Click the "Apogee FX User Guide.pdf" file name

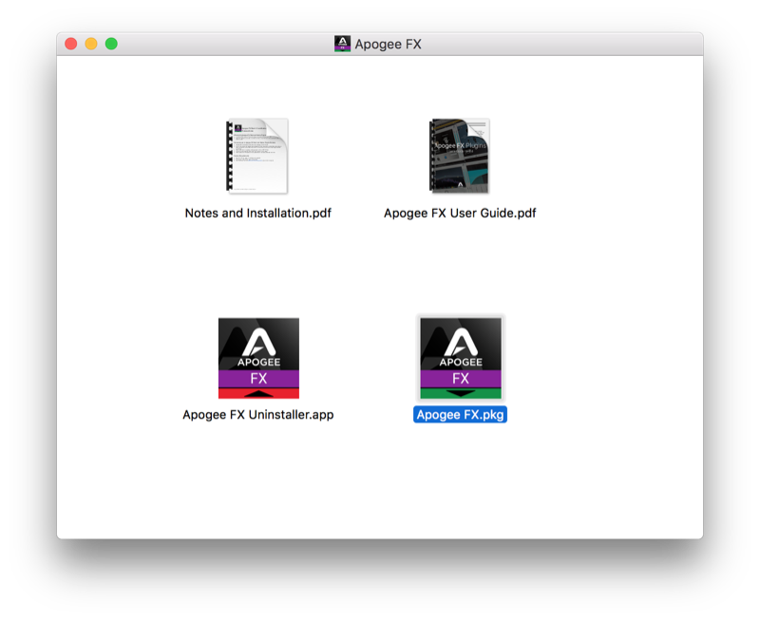(x=460, y=213)
